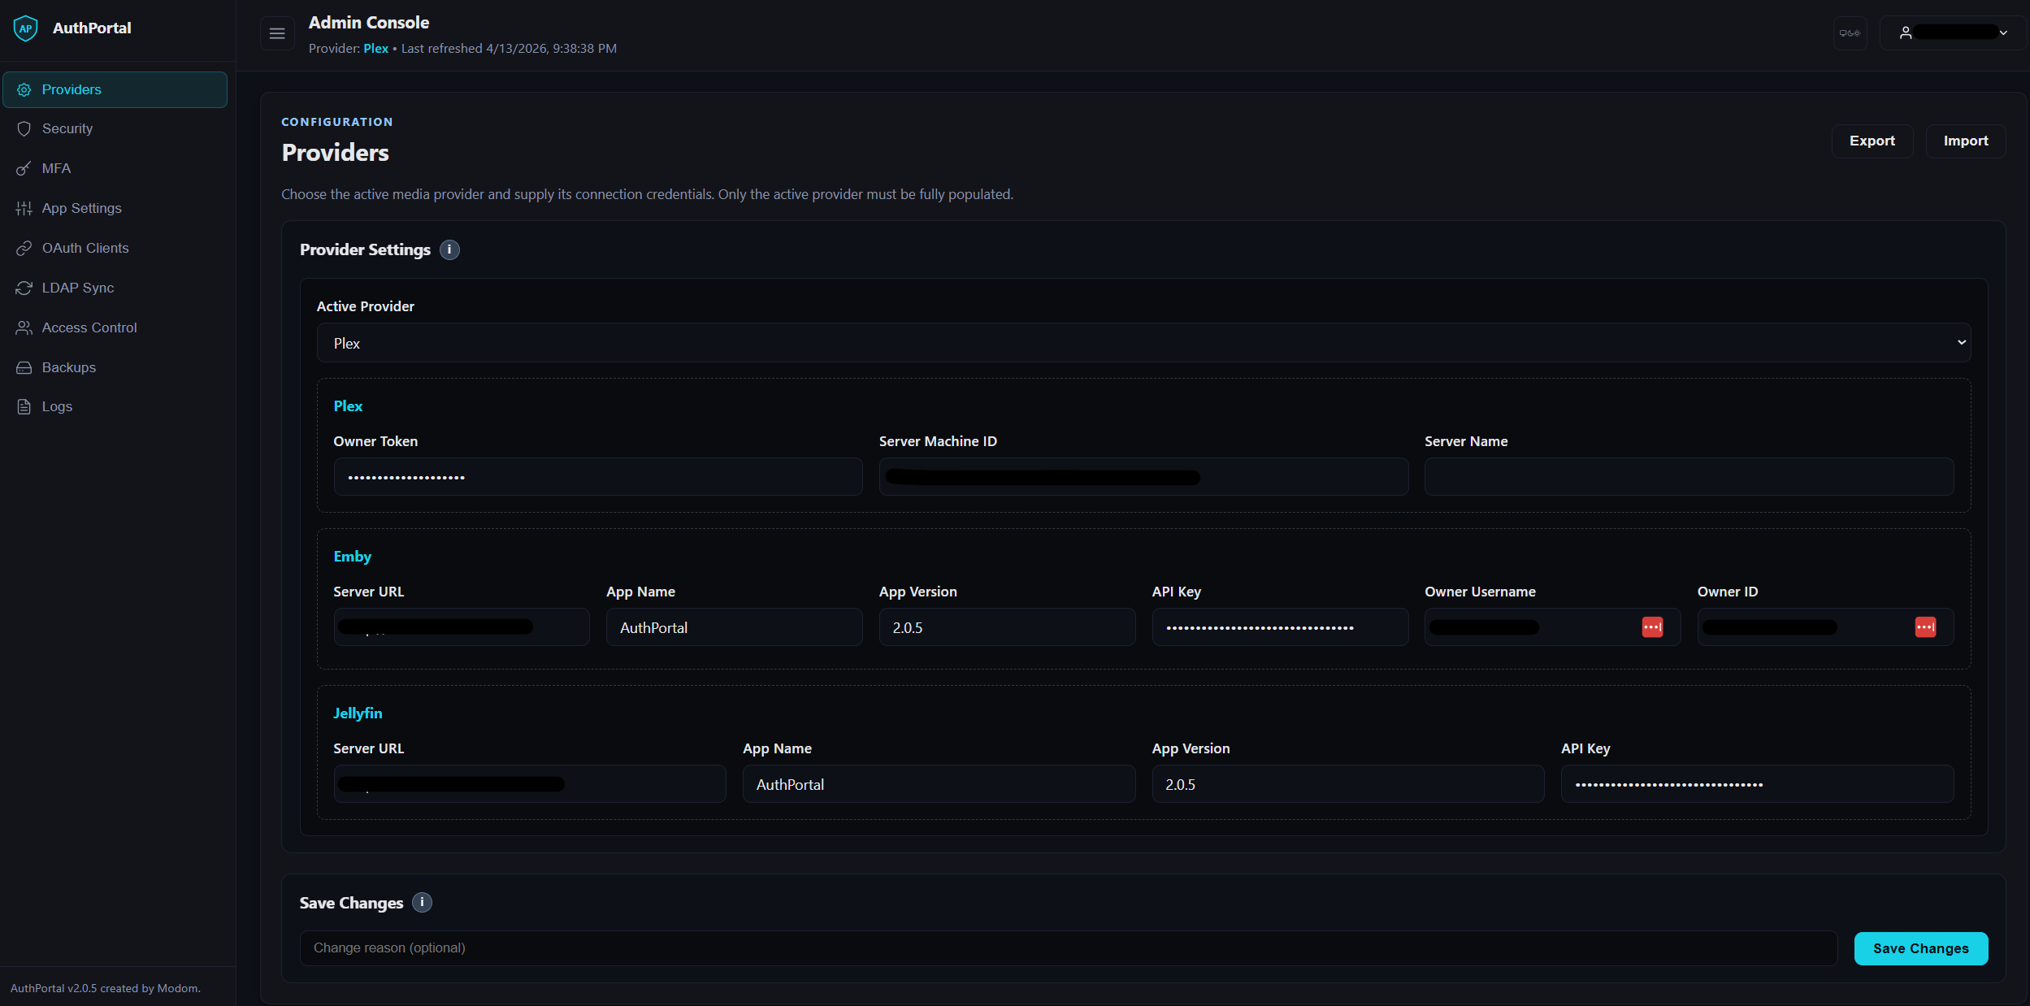Toggle the sidebar hamburger menu
The image size is (2030, 1006).
(277, 33)
